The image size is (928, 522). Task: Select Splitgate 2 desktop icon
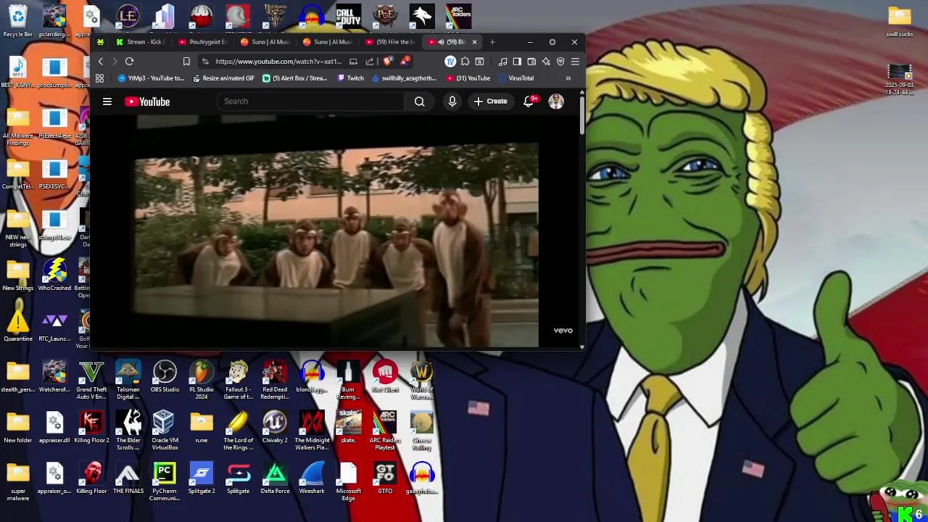pos(202,478)
